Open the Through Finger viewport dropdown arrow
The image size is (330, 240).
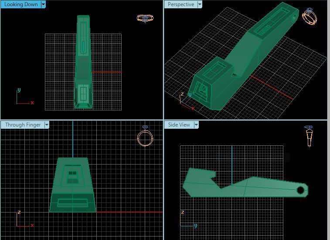coord(47,125)
